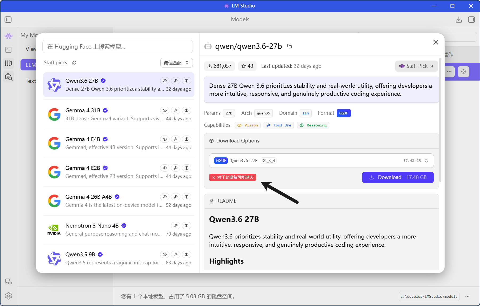Click the link/server icon above settings
480x306 pixels.
pos(9,282)
